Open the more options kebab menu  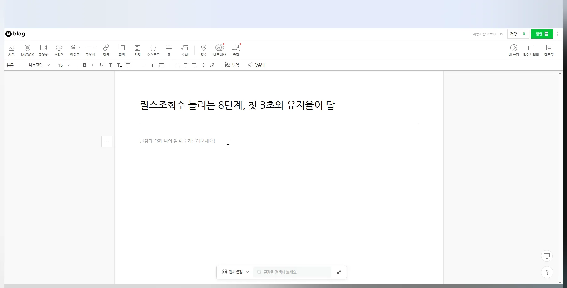(x=558, y=34)
